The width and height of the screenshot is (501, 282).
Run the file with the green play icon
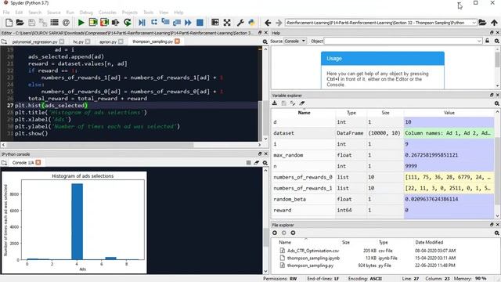click(81, 23)
